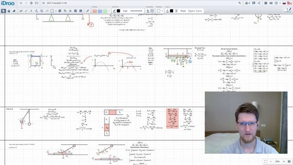Open the black text color swatch
The height and width of the screenshot is (165, 293).
[x=172, y=11]
